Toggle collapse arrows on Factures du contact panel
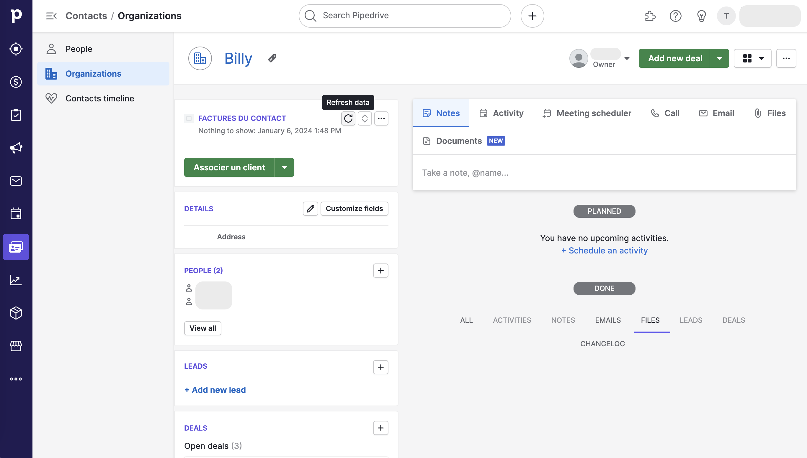 365,118
